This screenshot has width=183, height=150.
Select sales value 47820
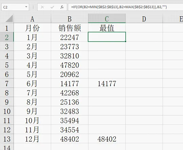click(69, 65)
